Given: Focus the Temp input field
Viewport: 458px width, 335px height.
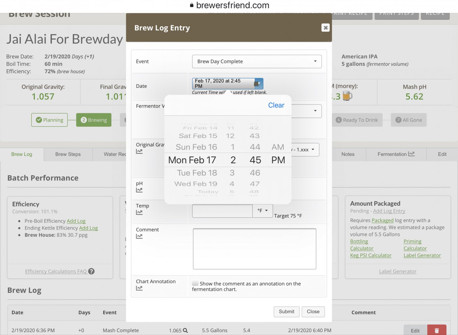Looking at the screenshot, I should coord(222,211).
